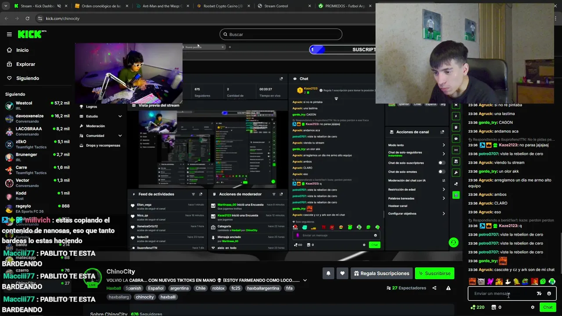Screen dimensions: 562x316
Task: Click the haxballargentina tag
Action: click(x=263, y=288)
